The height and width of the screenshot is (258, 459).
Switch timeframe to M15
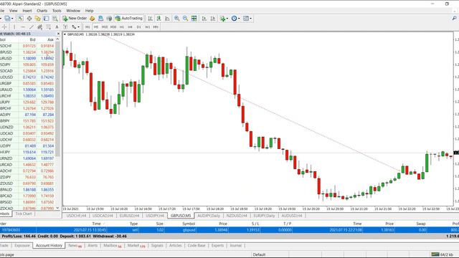click(105, 27)
